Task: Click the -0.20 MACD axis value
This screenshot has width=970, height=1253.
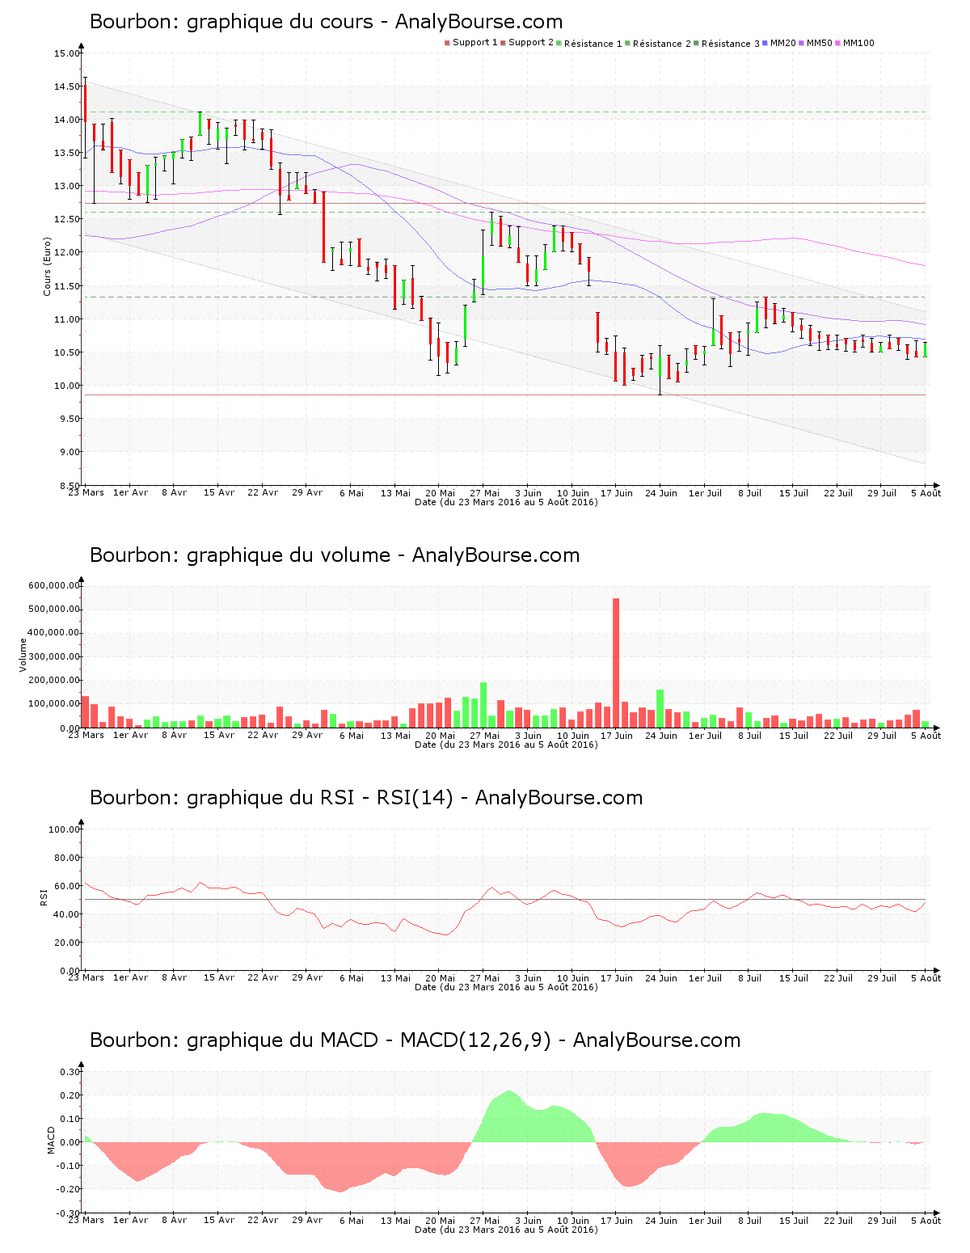Action: click(x=69, y=1189)
